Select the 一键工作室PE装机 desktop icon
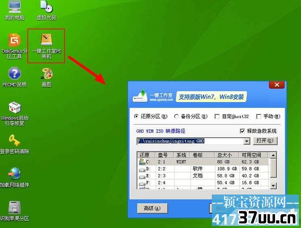 46,46
